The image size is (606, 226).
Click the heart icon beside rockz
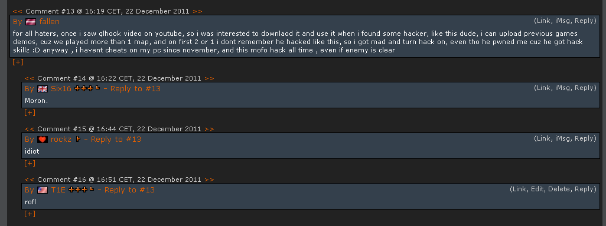pos(43,139)
